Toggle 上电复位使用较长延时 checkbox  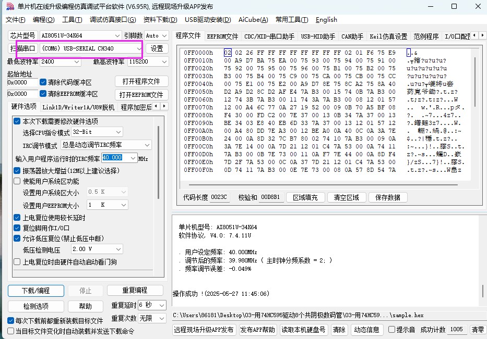point(17,218)
